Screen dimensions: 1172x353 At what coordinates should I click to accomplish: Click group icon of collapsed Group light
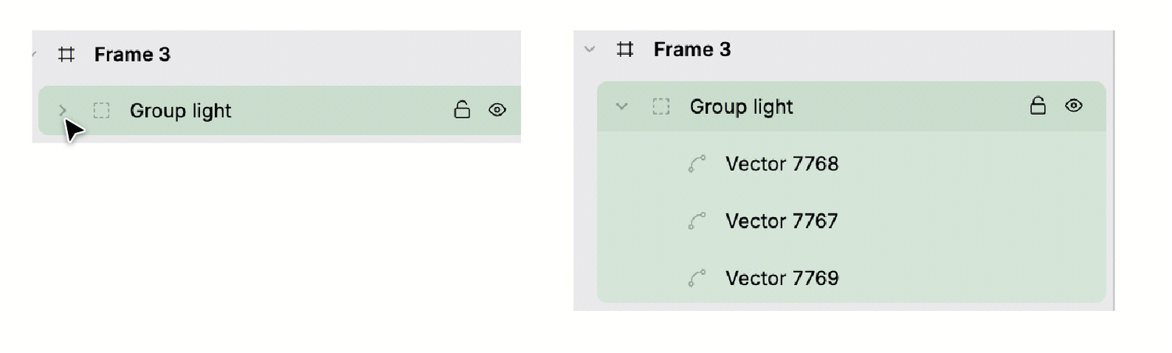pyautogui.click(x=102, y=111)
